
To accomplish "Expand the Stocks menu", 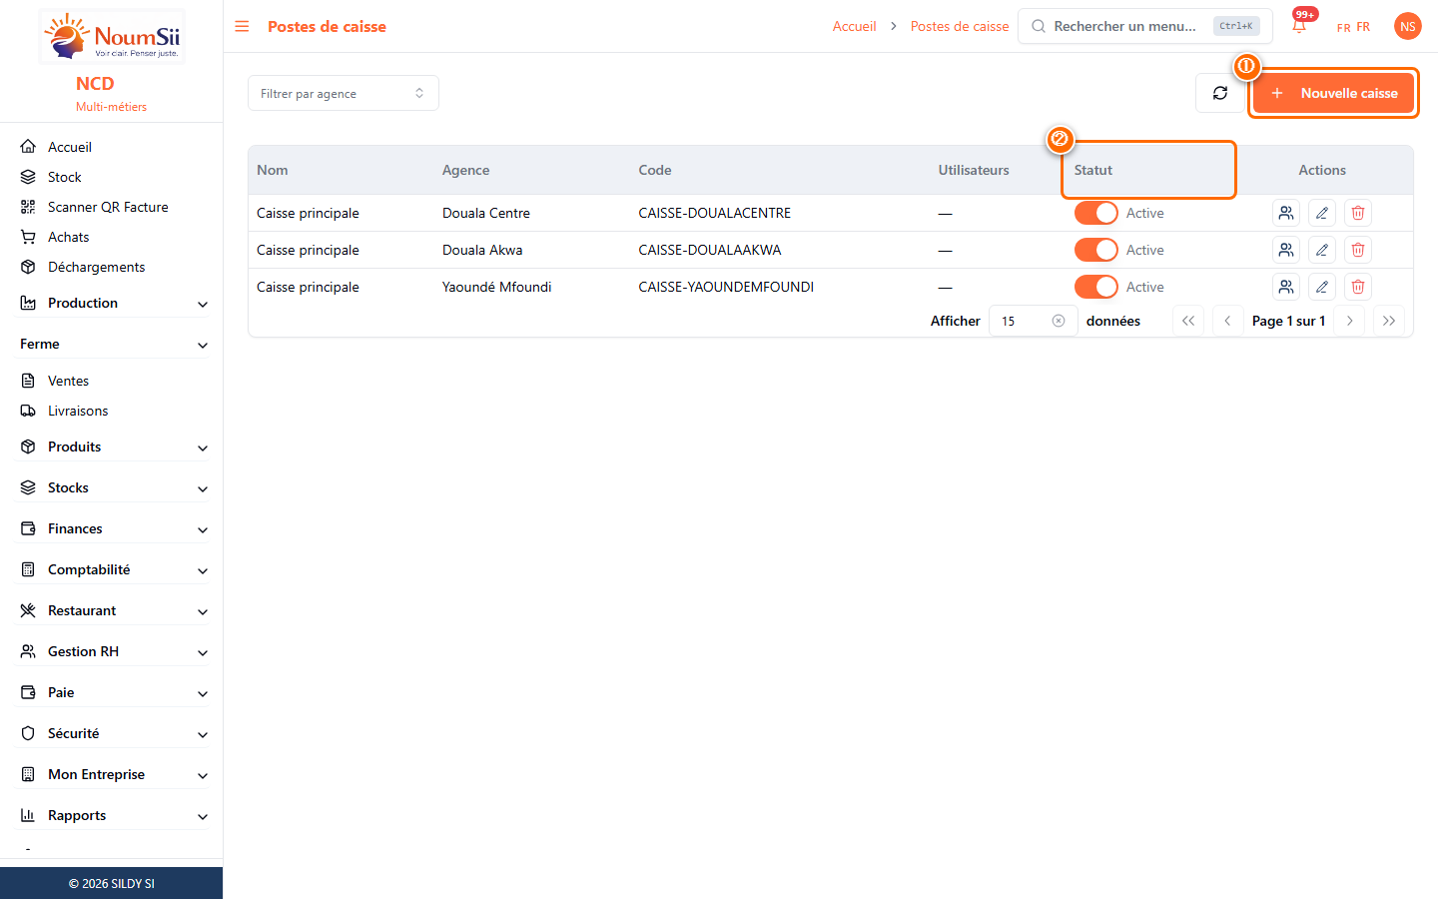I will [x=114, y=487].
